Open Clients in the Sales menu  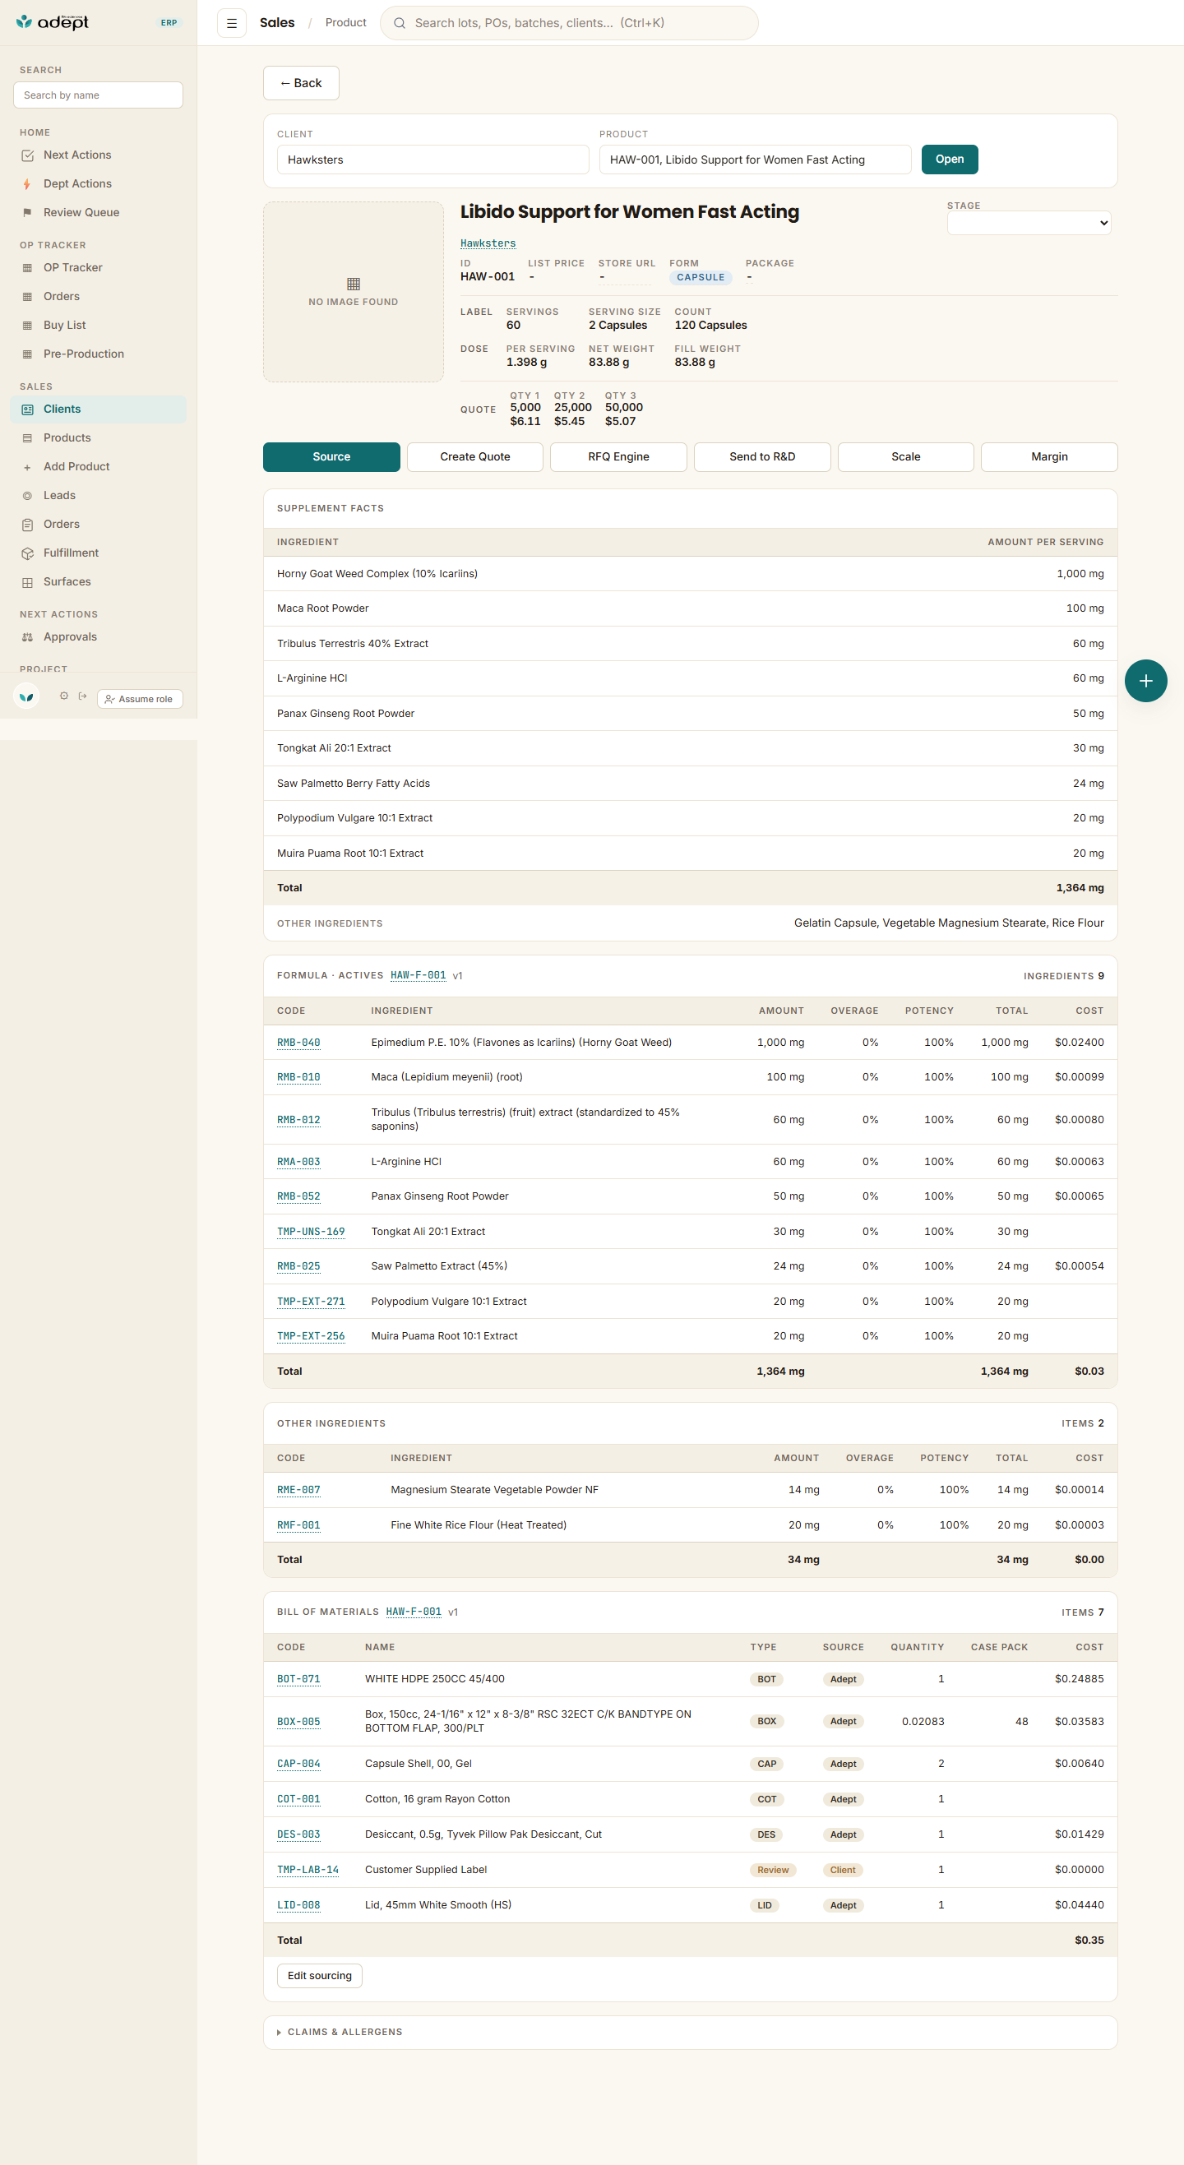click(x=99, y=409)
